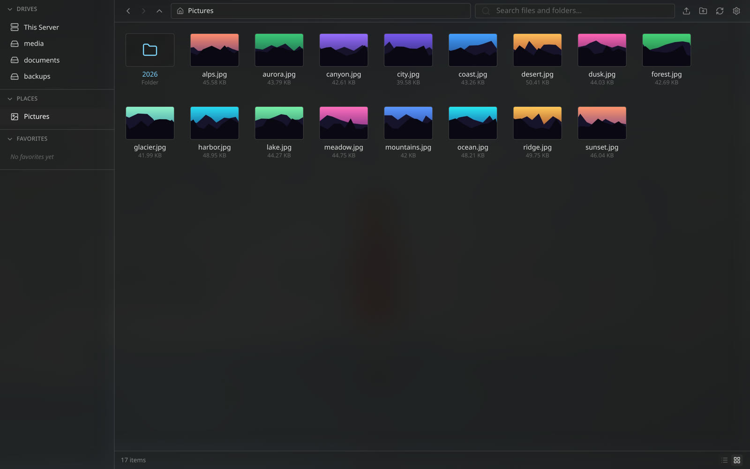Click the search magnifier icon
Screen dimensions: 750x469
coord(486,11)
